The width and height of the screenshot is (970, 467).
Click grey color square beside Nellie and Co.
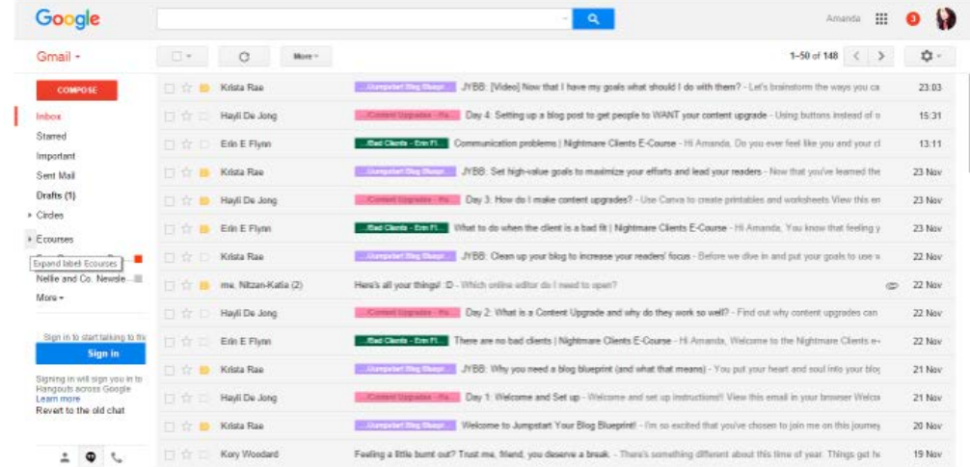(x=139, y=278)
